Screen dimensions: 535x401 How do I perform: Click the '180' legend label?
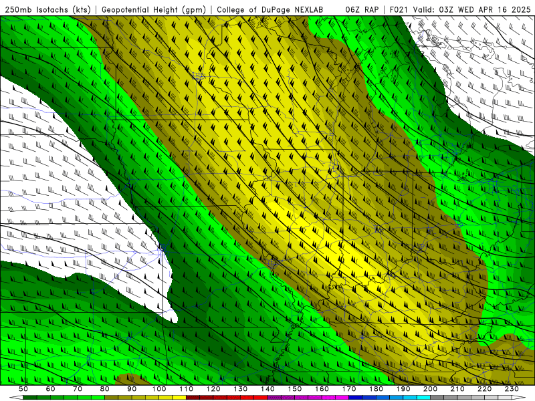point(376,389)
